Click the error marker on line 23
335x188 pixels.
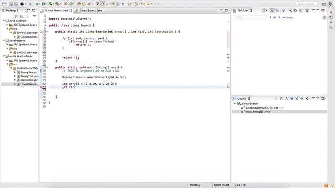(41, 87)
